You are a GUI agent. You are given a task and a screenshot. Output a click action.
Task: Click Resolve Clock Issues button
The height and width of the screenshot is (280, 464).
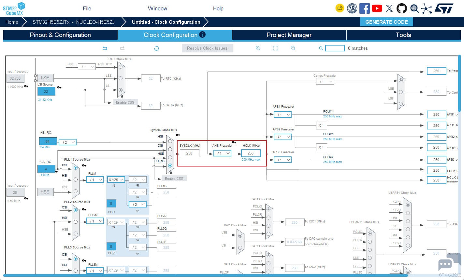click(207, 48)
